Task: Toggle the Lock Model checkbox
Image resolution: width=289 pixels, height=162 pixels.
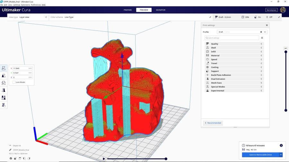Action: [x=14, y=82]
